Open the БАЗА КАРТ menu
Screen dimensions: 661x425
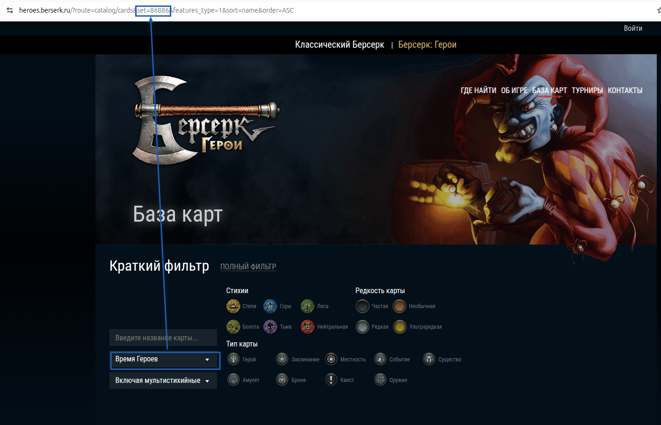pyautogui.click(x=550, y=90)
